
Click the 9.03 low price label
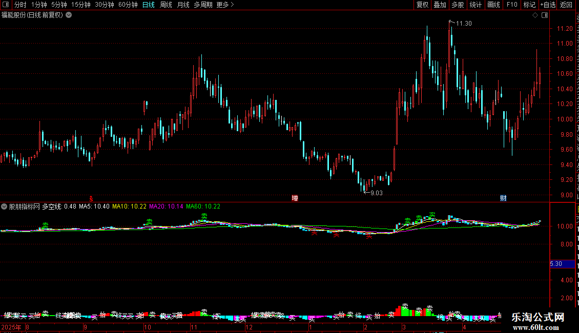[x=376, y=193]
